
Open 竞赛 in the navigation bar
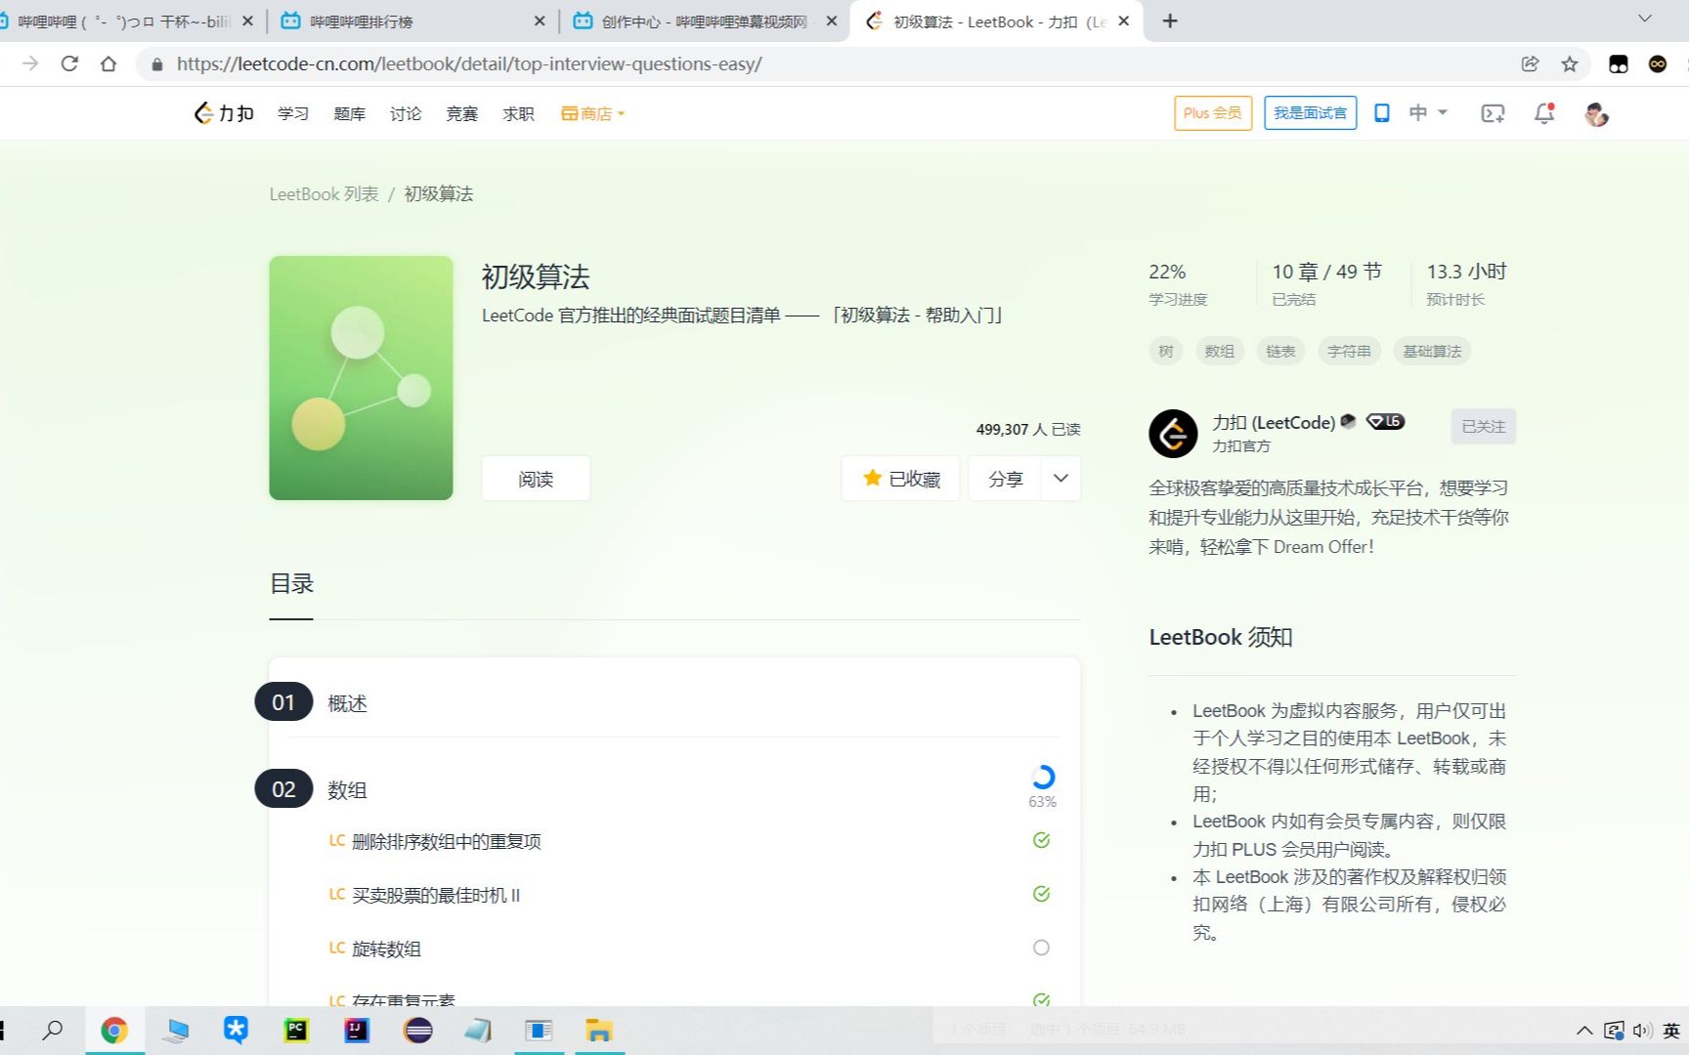point(461,113)
